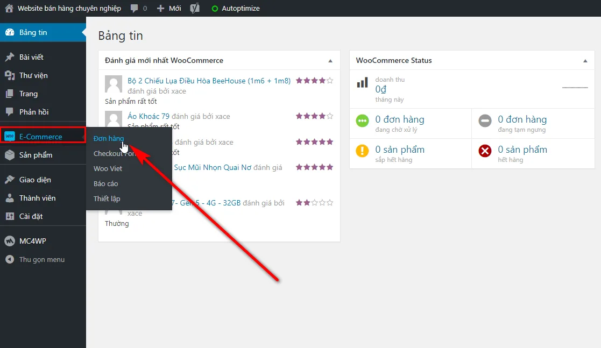601x348 pixels.
Task: Click the Bài viết pin icon
Action: coord(10,57)
